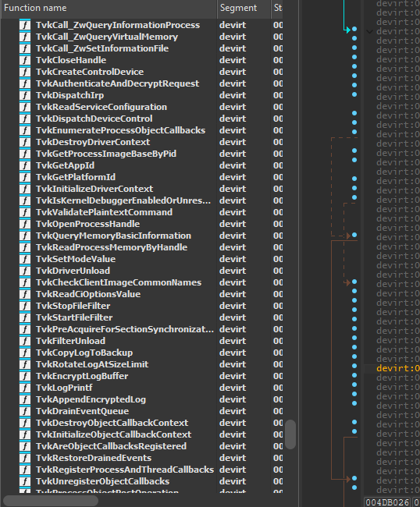Click the highlighted orange devirt address line
The height and width of the screenshot is (507, 420).
(x=397, y=368)
